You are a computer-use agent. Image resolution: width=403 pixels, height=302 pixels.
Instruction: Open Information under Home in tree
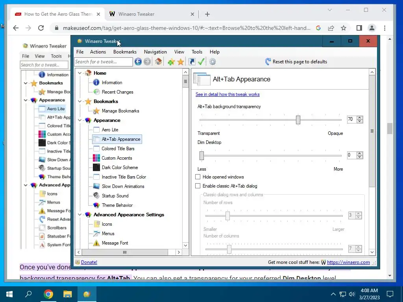112,83
